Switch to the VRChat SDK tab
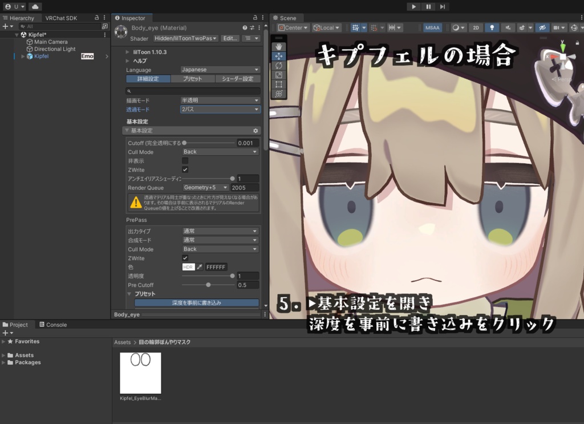The width and height of the screenshot is (584, 424). tap(61, 18)
